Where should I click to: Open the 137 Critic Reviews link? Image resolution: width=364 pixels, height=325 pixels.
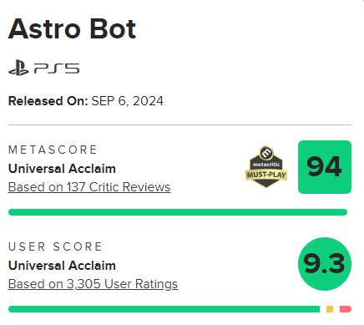pyautogui.click(x=89, y=187)
